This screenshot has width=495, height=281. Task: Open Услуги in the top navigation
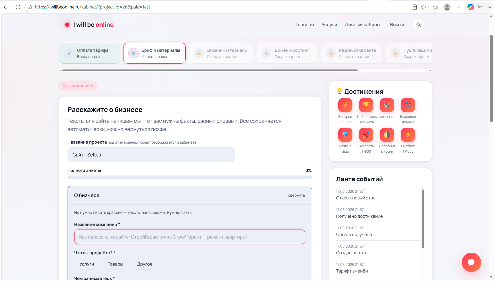pos(329,25)
